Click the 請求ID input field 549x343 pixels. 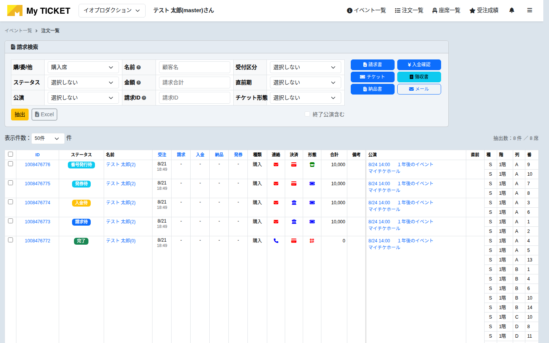tap(194, 98)
